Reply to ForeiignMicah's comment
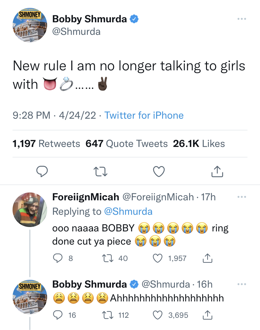 57,258
